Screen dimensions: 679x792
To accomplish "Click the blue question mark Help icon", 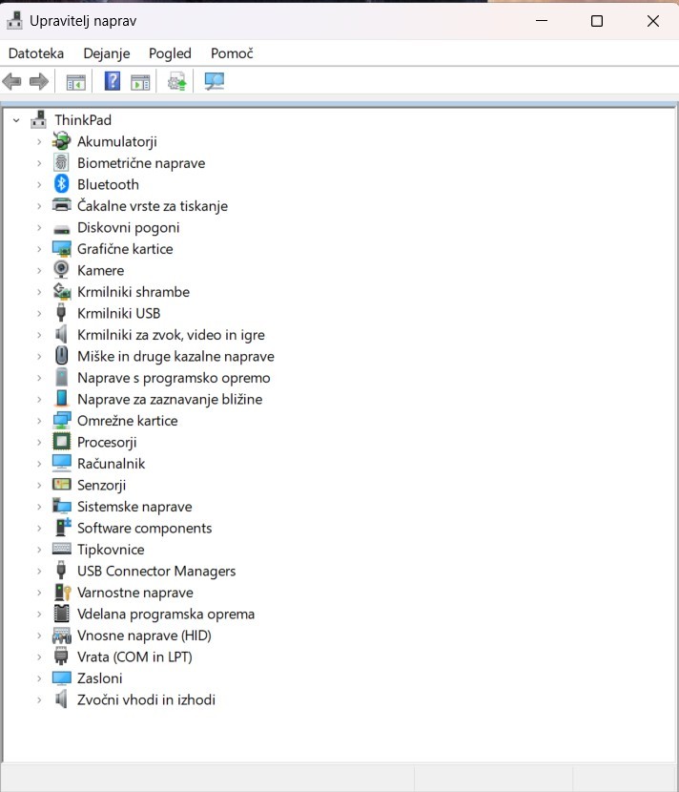I will tap(113, 82).
